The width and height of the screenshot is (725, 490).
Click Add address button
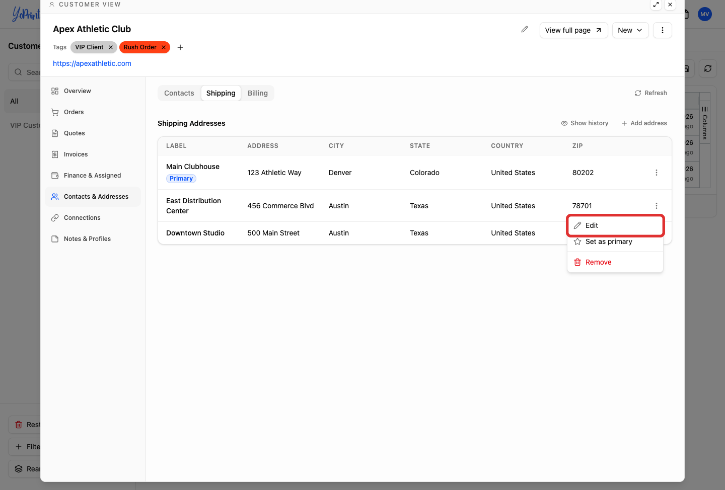tap(644, 123)
